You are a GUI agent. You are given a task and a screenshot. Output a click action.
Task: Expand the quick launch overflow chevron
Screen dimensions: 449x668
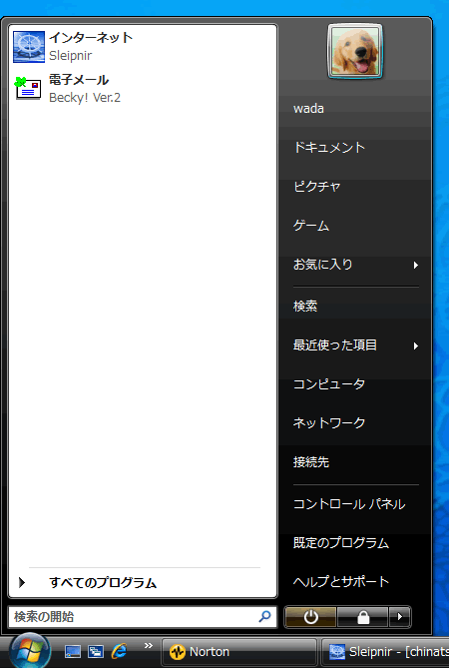click(x=148, y=645)
